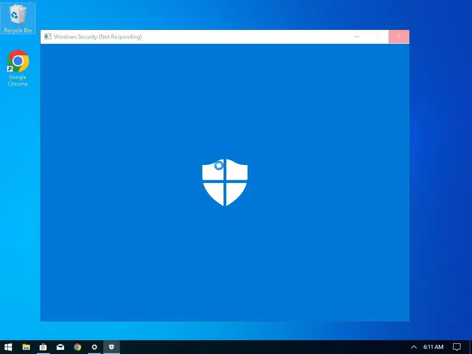Open Settings gear in the taskbar
Image resolution: width=472 pixels, height=354 pixels.
[94, 347]
